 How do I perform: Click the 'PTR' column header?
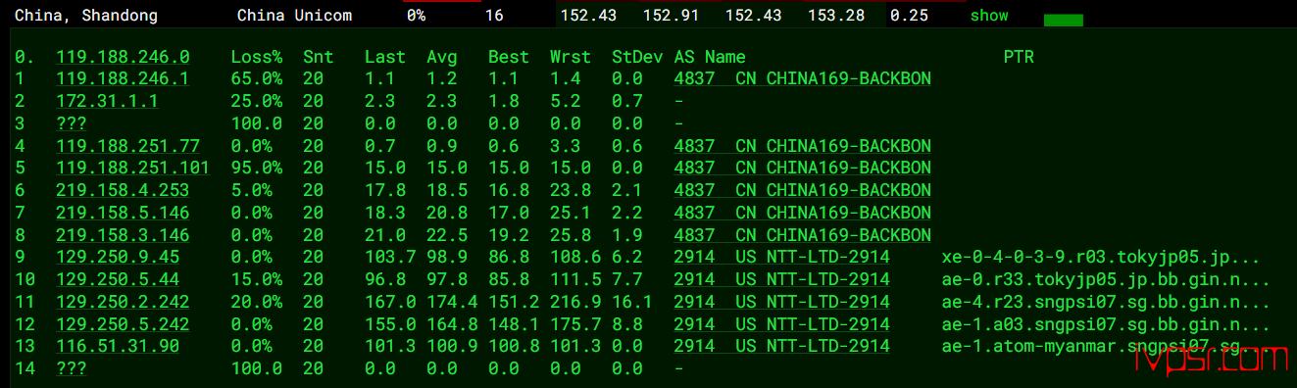1019,57
